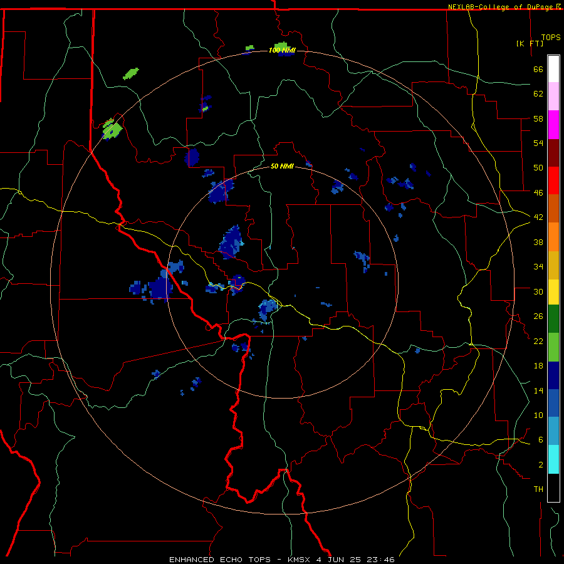Image resolution: width=564 pixels, height=564 pixels.
Task: Click the 66 legend value
Action: (538, 69)
